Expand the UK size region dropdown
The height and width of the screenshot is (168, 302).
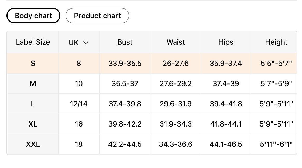79,43
